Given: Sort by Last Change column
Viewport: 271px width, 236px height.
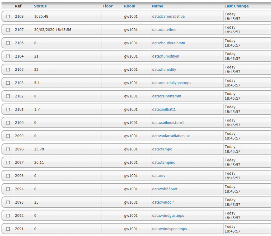Looking at the screenshot, I should tap(236, 6).
